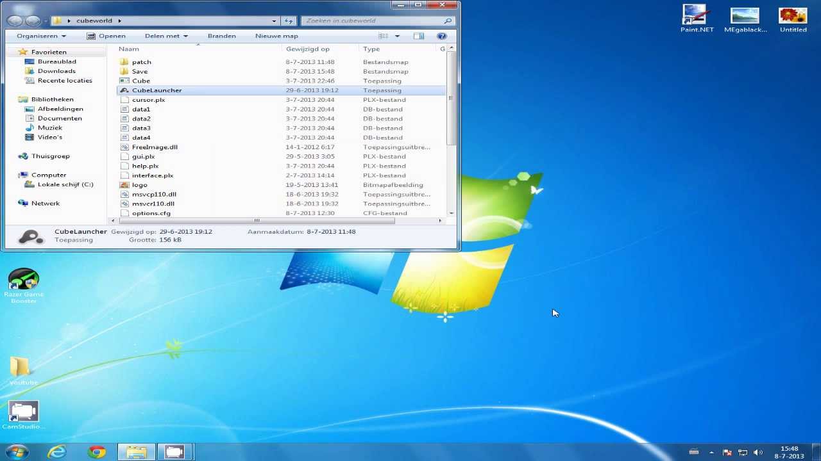The image size is (821, 461).
Task: Select Lokale schijf (C:) in the navigation pane
Action: tap(65, 184)
